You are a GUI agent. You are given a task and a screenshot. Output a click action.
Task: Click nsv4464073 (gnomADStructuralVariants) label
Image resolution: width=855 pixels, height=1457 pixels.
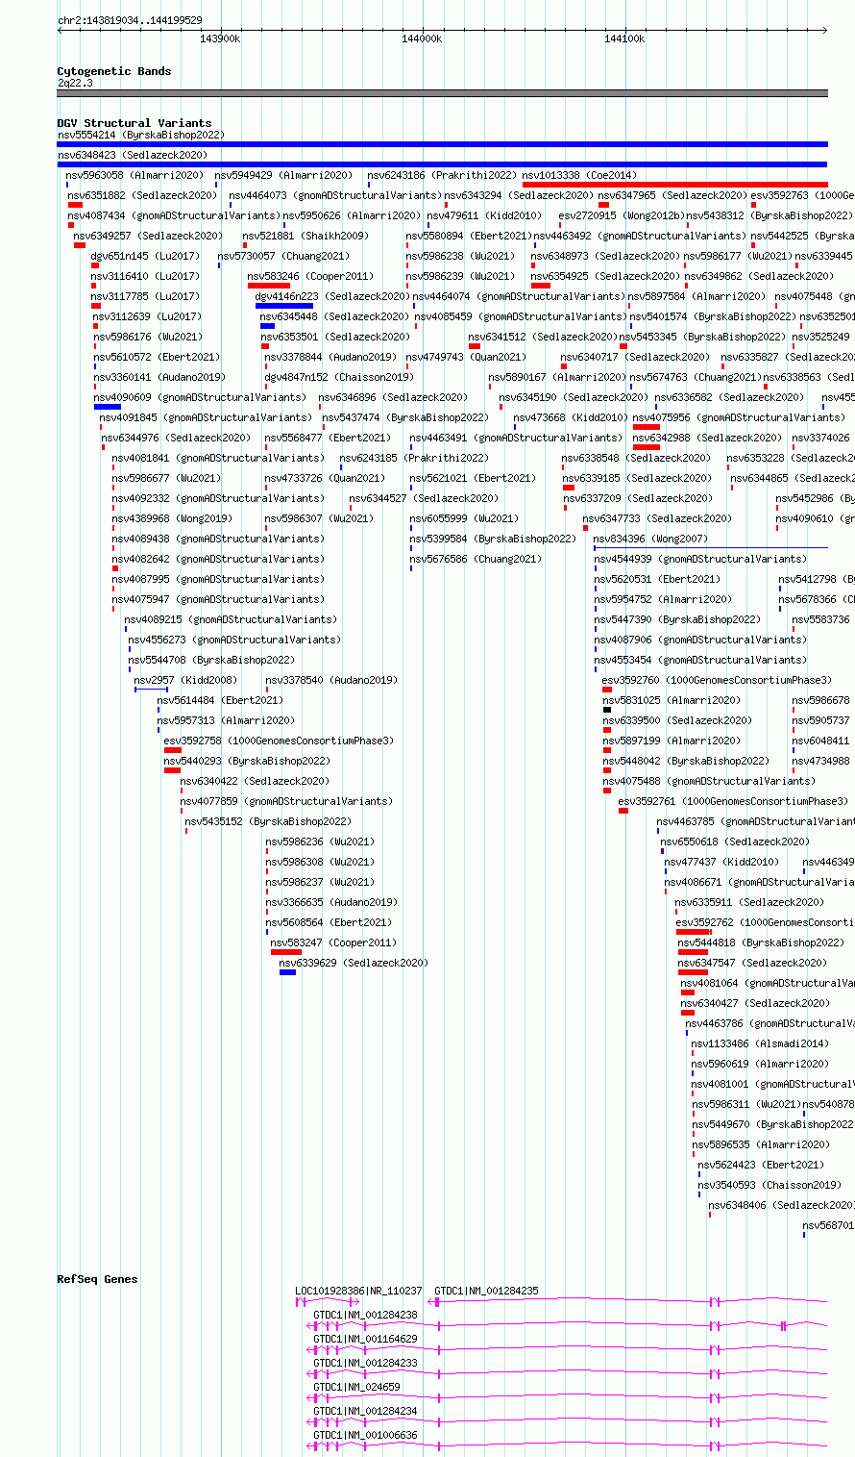335,195
